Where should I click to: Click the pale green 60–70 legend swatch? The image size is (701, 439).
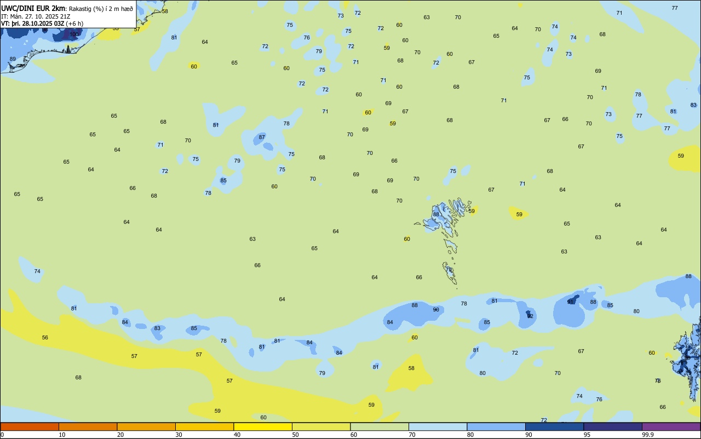pyautogui.click(x=380, y=426)
